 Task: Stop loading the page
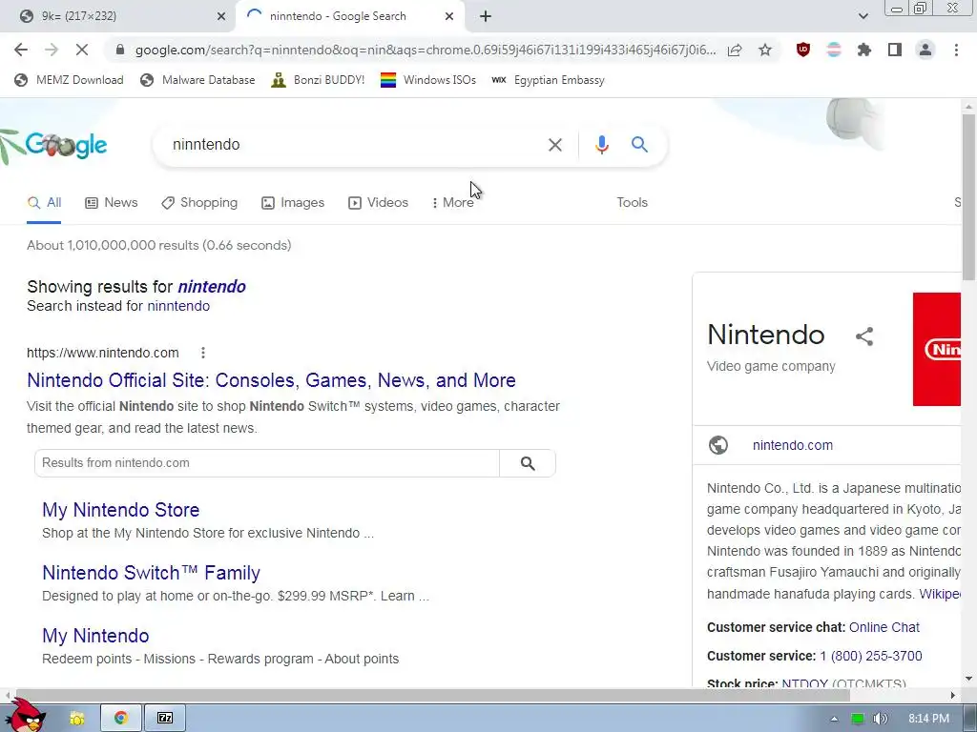82,50
